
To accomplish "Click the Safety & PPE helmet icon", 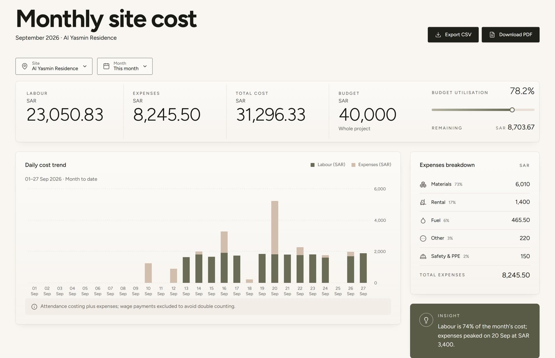I will [x=423, y=256].
